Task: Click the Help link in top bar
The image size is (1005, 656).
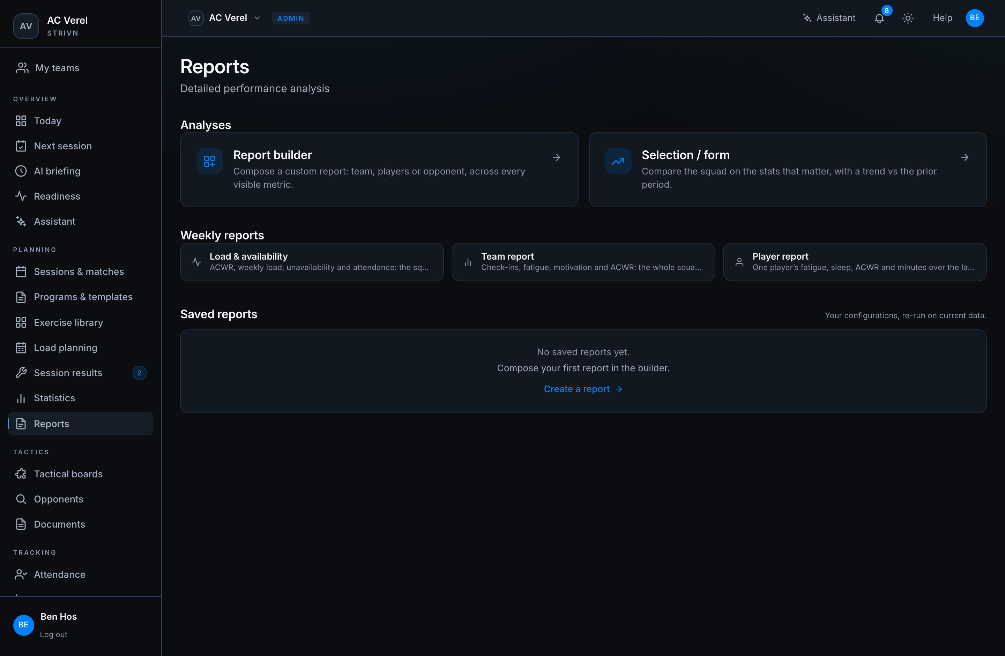Action: coord(942,18)
